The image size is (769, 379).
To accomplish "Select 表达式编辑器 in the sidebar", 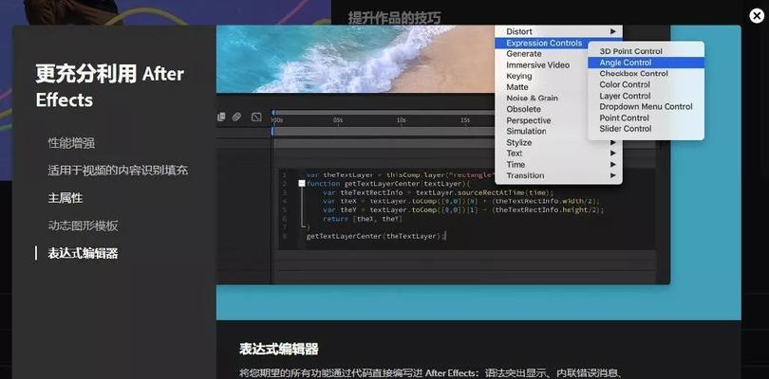I will pyautogui.click(x=83, y=253).
